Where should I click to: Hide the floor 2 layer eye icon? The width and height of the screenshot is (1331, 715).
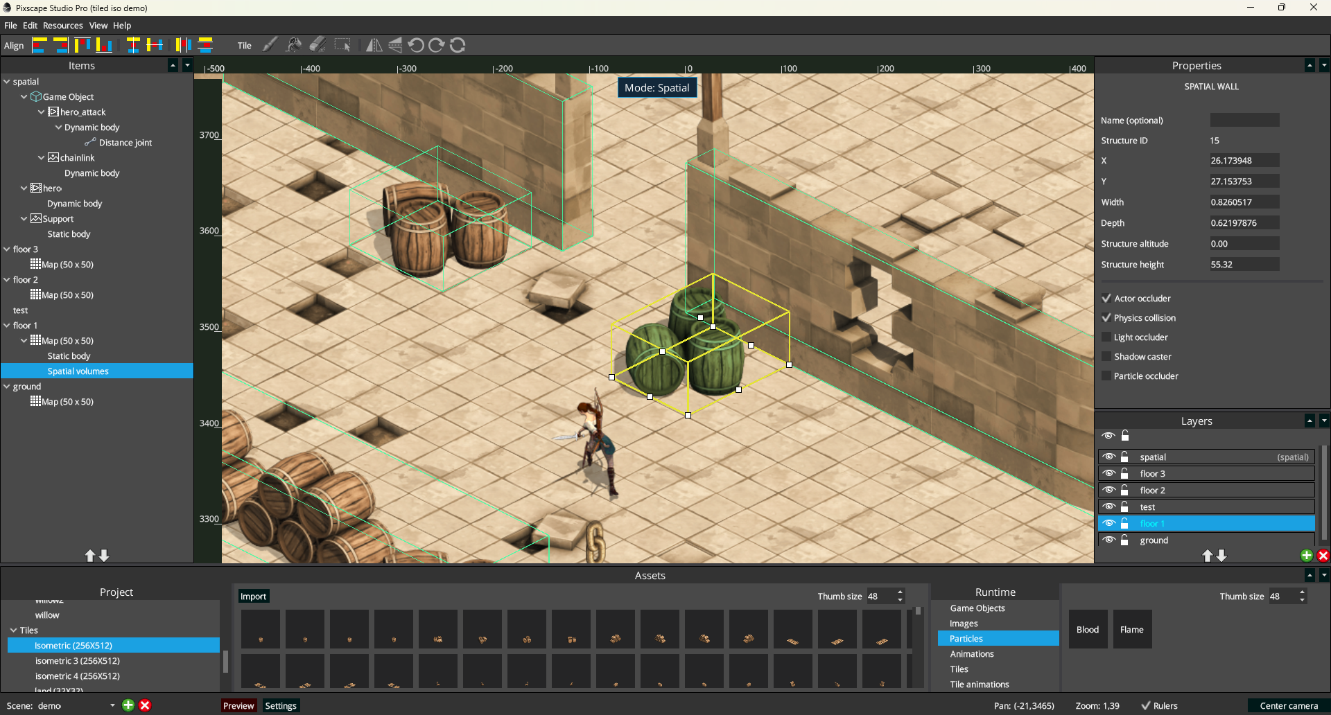pos(1109,491)
